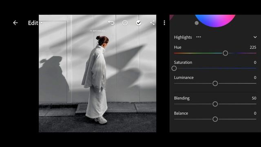Screen dimensions: 261x147
Task: Click the Highlights label
Action: click(183, 37)
